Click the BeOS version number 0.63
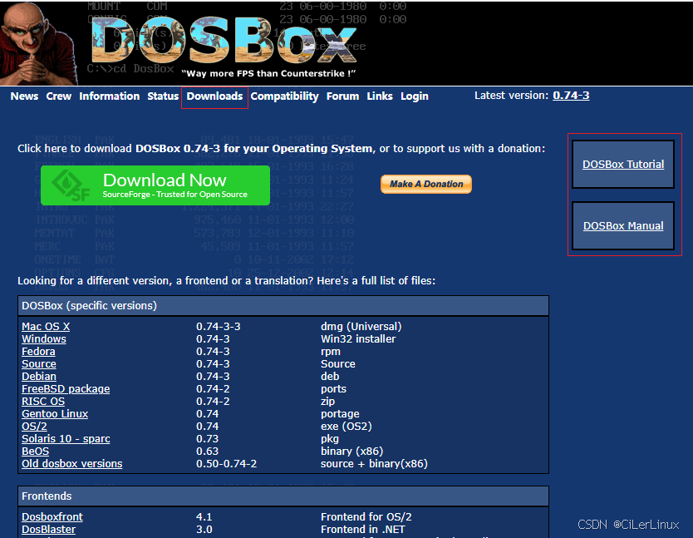 coord(207,452)
